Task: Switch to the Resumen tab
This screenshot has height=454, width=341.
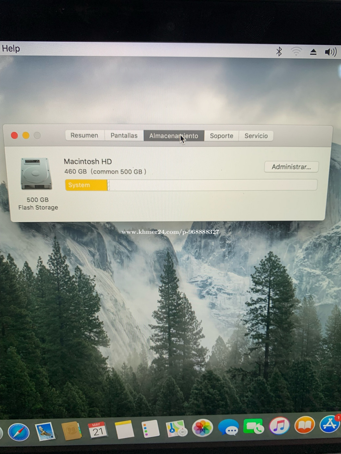Action: pos(84,135)
